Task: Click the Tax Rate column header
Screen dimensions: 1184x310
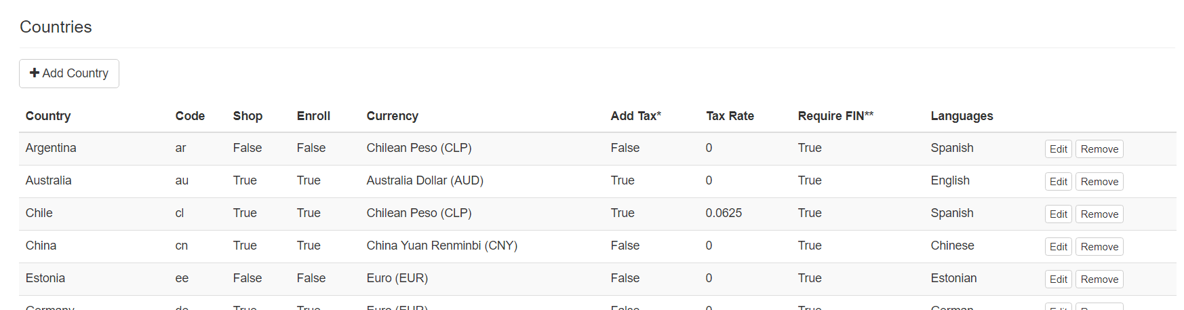Action: point(730,116)
